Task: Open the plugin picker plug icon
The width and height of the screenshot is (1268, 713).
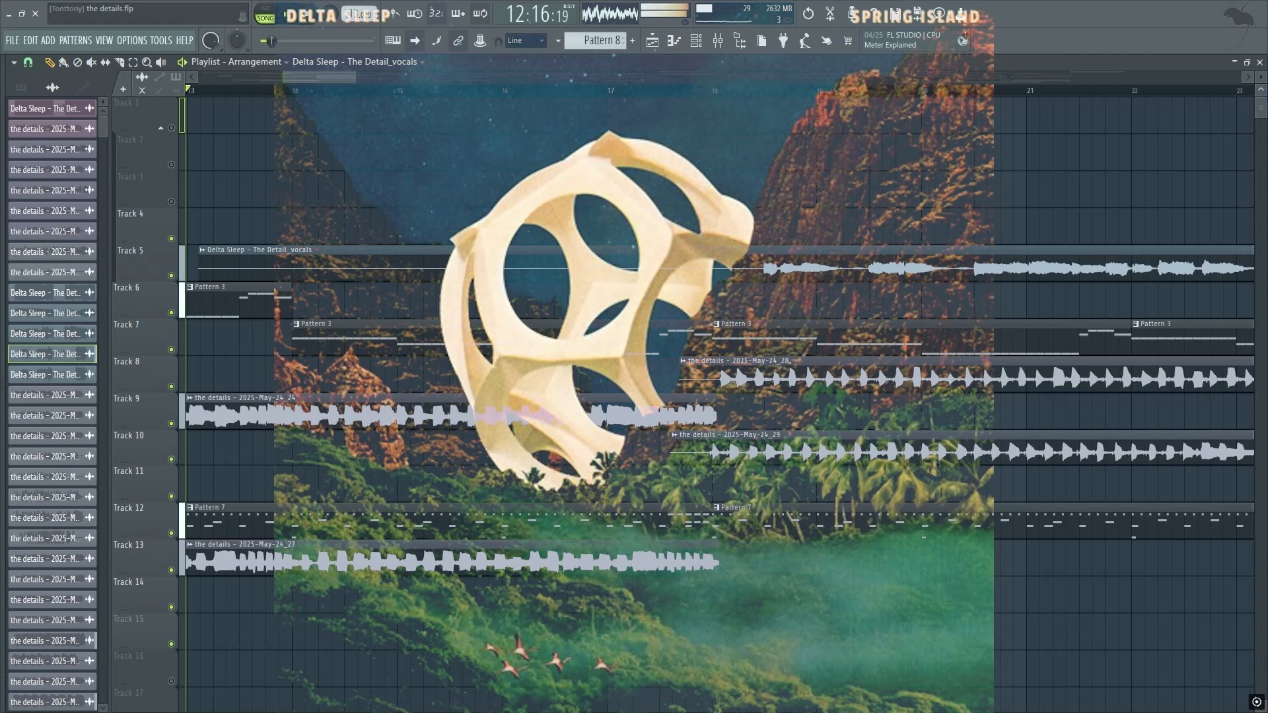Action: click(783, 41)
